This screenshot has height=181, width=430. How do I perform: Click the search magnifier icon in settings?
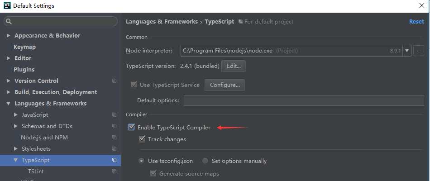[x=9, y=21]
